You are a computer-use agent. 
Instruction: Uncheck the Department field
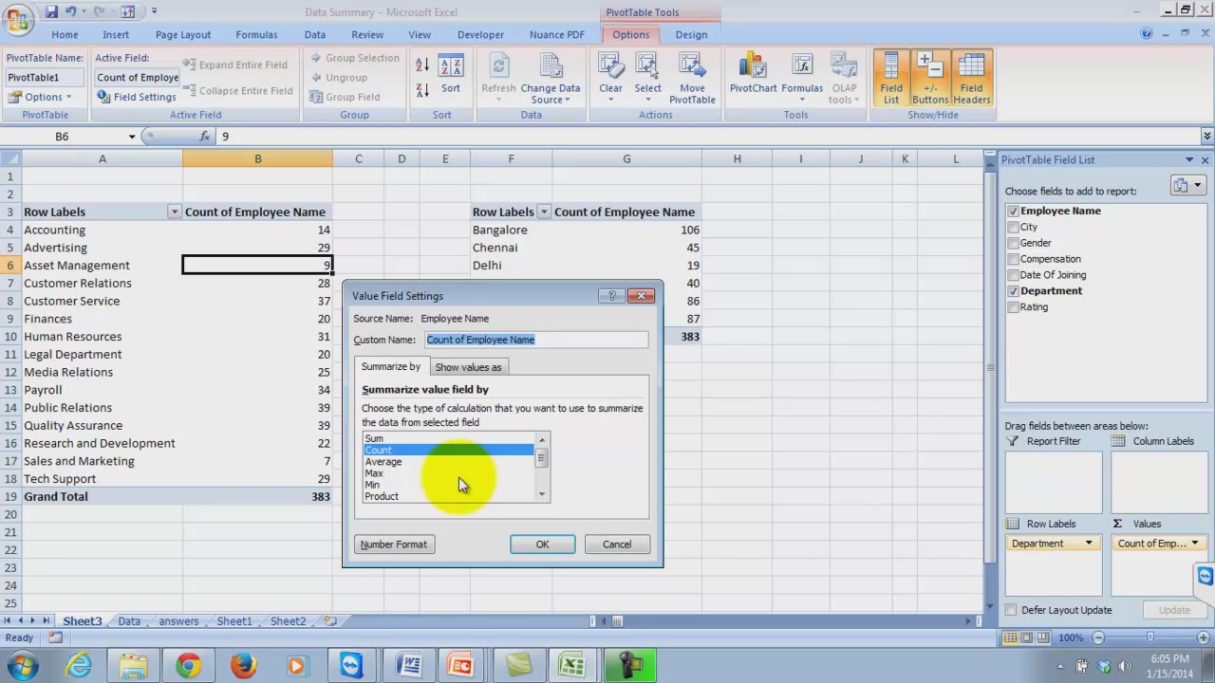tap(1013, 291)
